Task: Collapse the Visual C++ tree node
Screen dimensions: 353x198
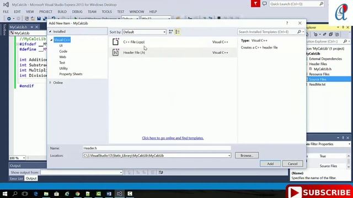Action: click(x=51, y=40)
